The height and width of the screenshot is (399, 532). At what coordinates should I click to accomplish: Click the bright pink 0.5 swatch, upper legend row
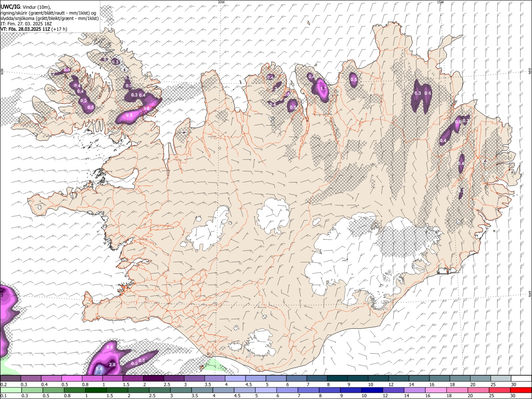[71, 378]
